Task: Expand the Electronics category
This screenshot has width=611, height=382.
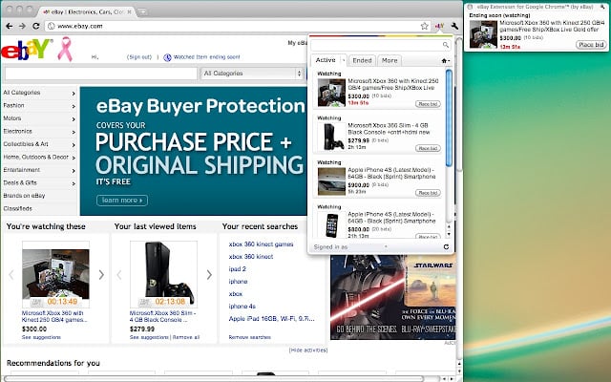Action: click(x=74, y=132)
